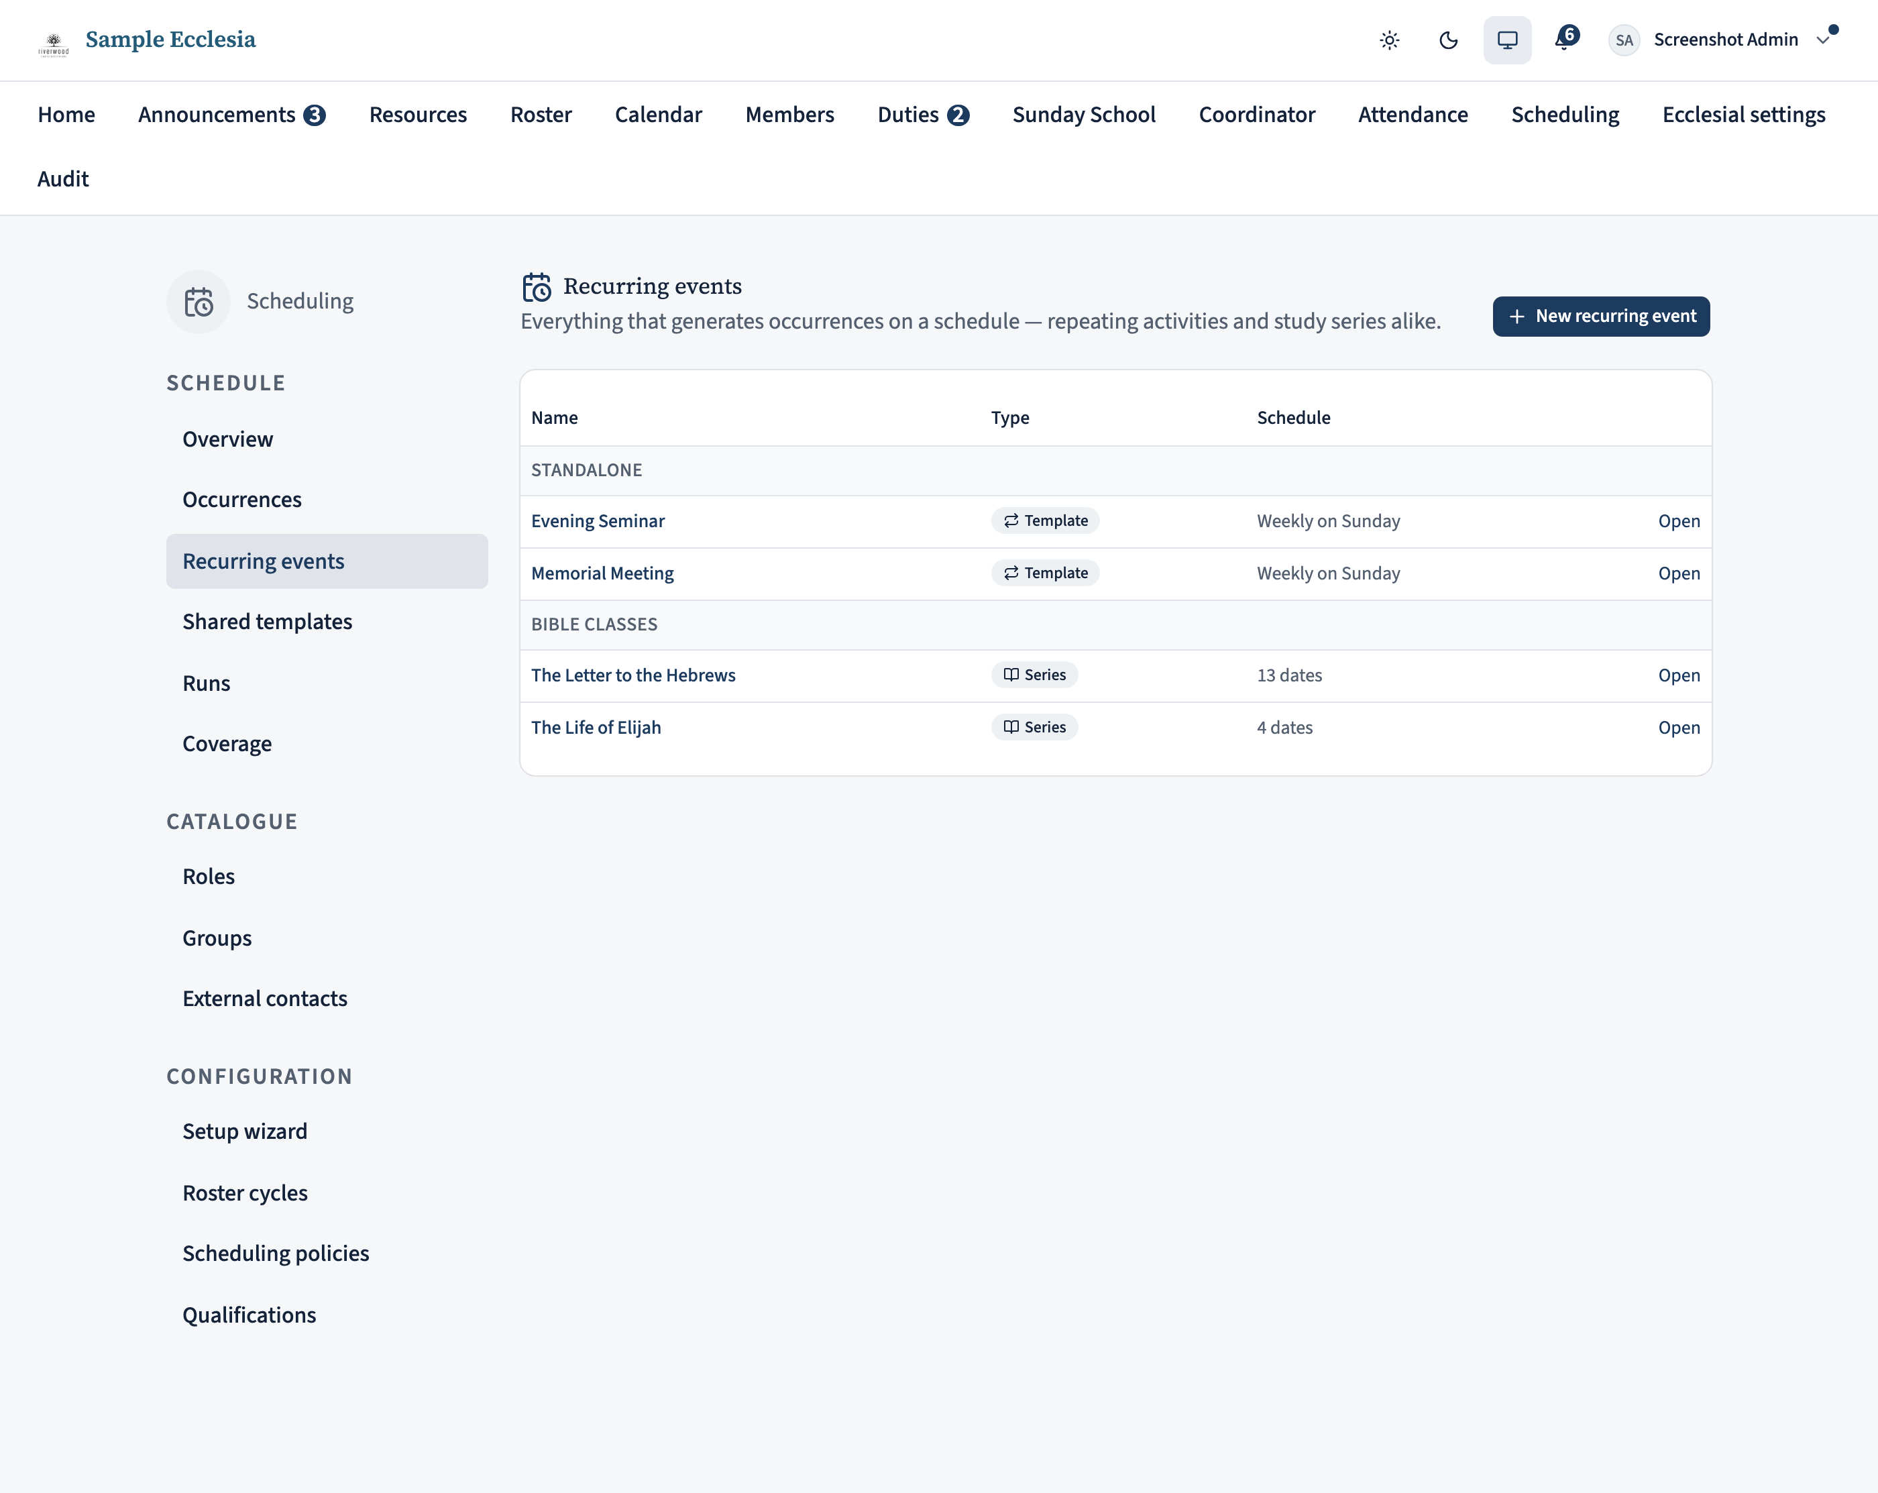
Task: Click Open link in The Life of Elijah row
Action: [x=1679, y=727]
